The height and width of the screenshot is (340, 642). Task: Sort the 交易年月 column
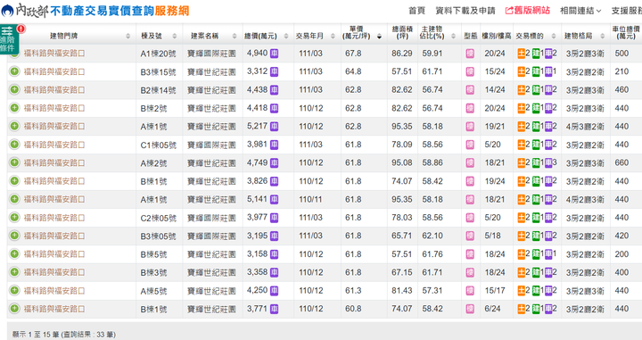[333, 36]
